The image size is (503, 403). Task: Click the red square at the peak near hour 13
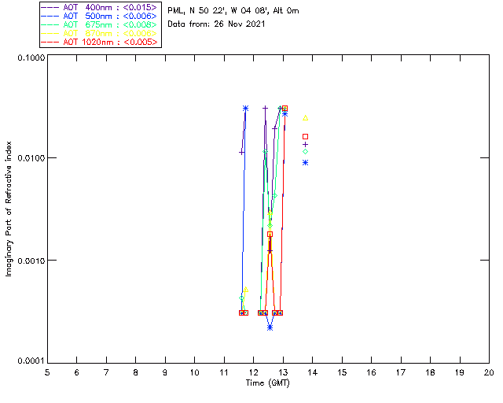pyautogui.click(x=285, y=109)
